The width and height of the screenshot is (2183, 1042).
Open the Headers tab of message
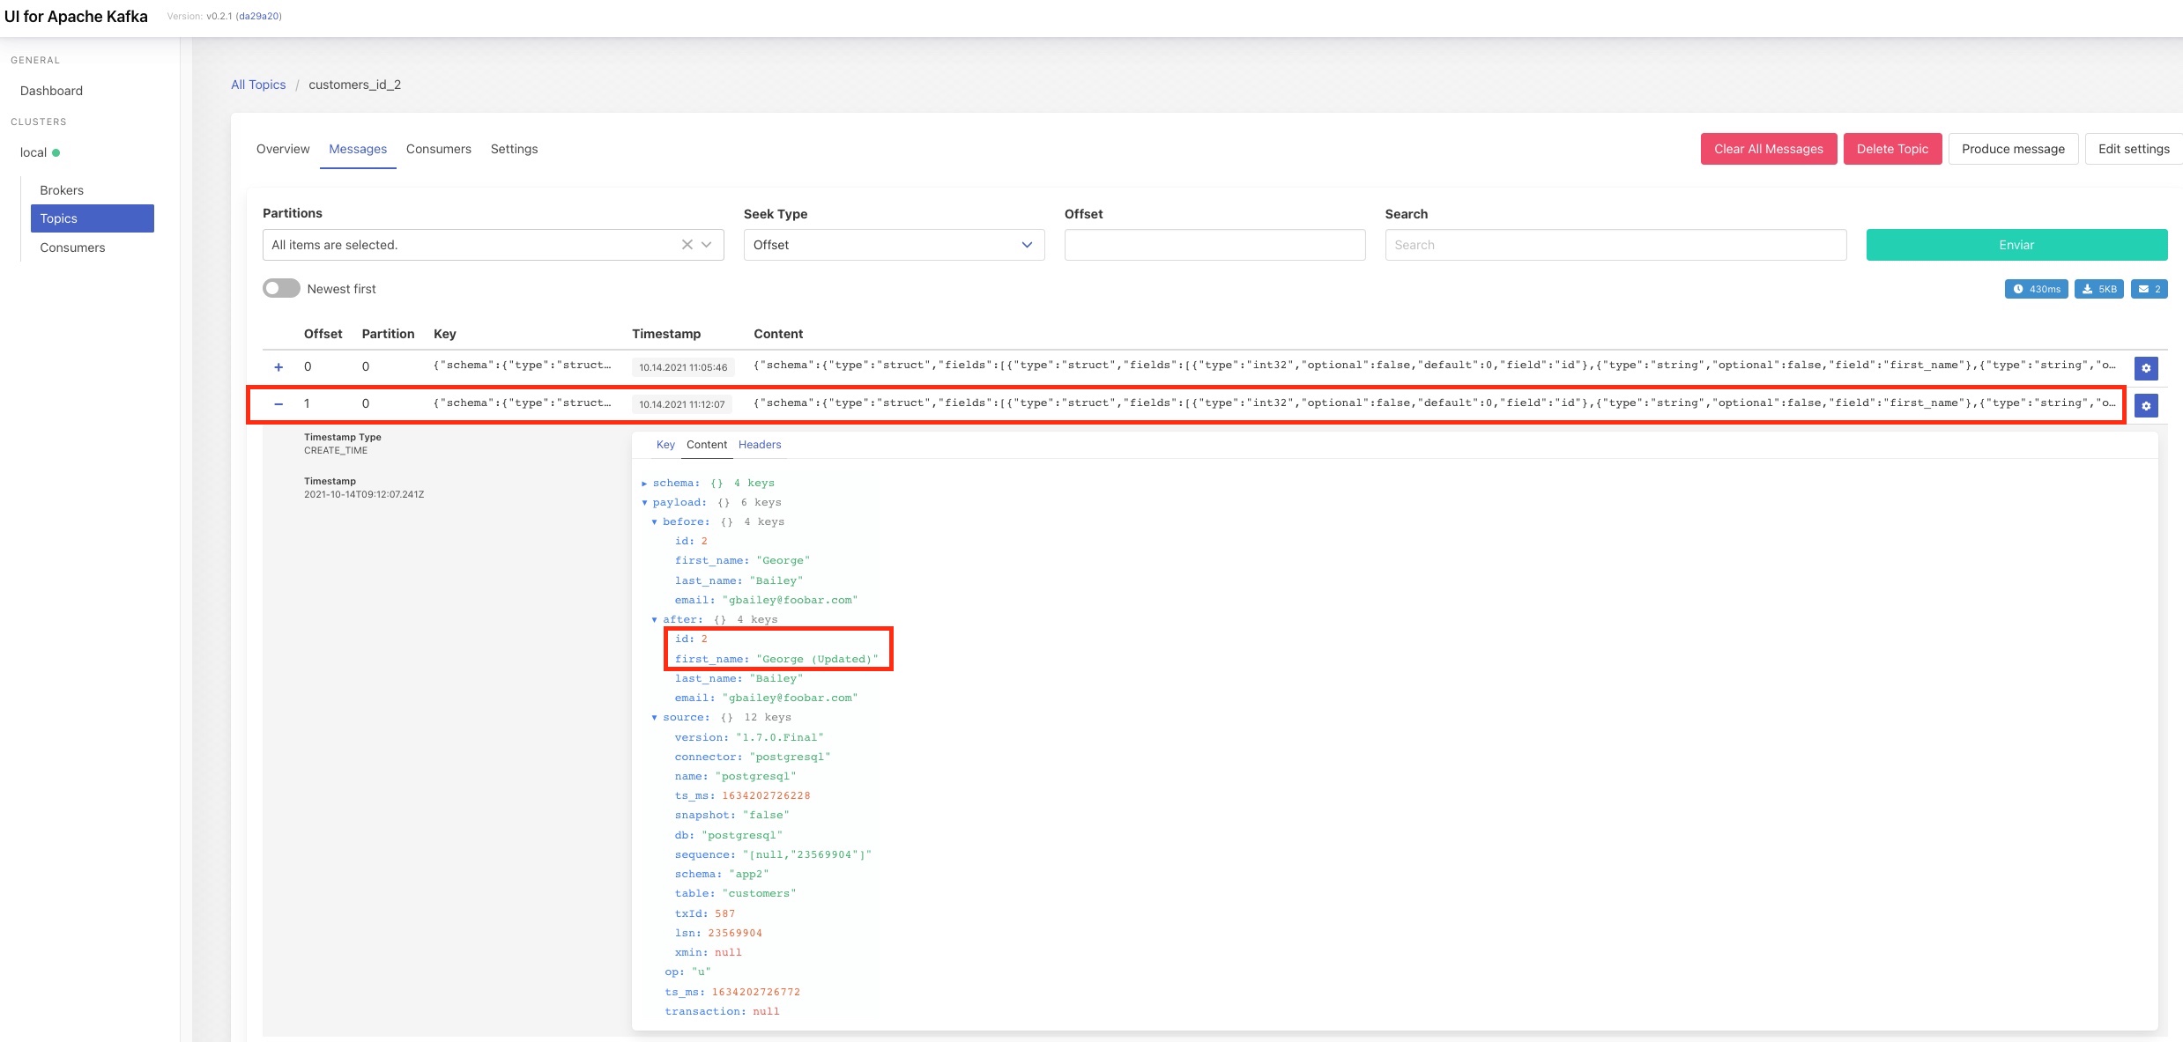(x=759, y=445)
